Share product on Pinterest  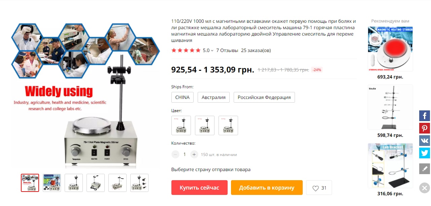coord(425,128)
